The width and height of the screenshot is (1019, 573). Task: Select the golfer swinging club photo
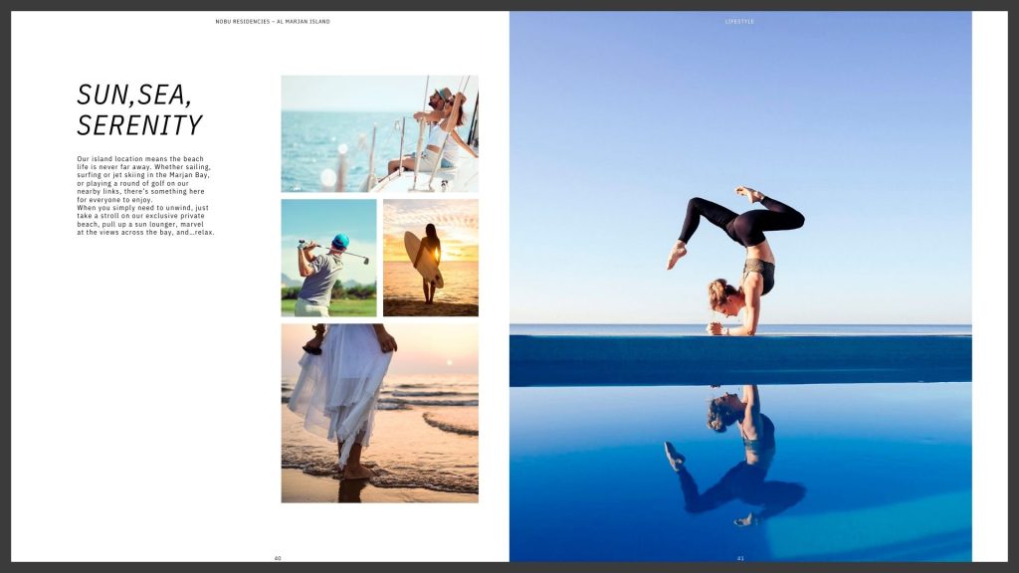pos(328,258)
